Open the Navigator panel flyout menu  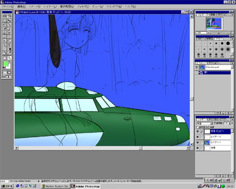pyautogui.click(x=233, y=15)
